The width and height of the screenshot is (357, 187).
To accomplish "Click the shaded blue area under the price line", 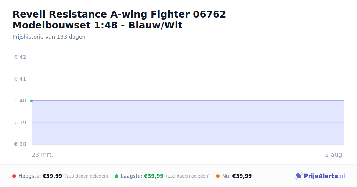I will pos(188,123).
